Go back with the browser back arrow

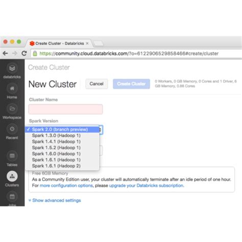point(6,54)
